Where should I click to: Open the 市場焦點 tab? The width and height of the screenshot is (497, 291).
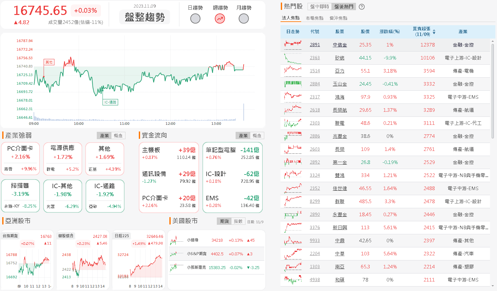click(x=315, y=18)
